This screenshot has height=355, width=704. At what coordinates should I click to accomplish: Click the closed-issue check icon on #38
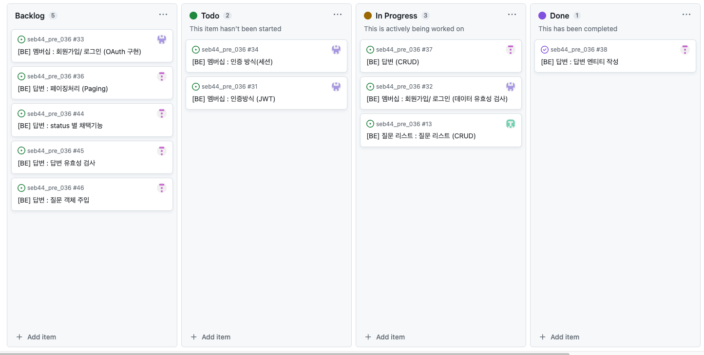coord(545,50)
